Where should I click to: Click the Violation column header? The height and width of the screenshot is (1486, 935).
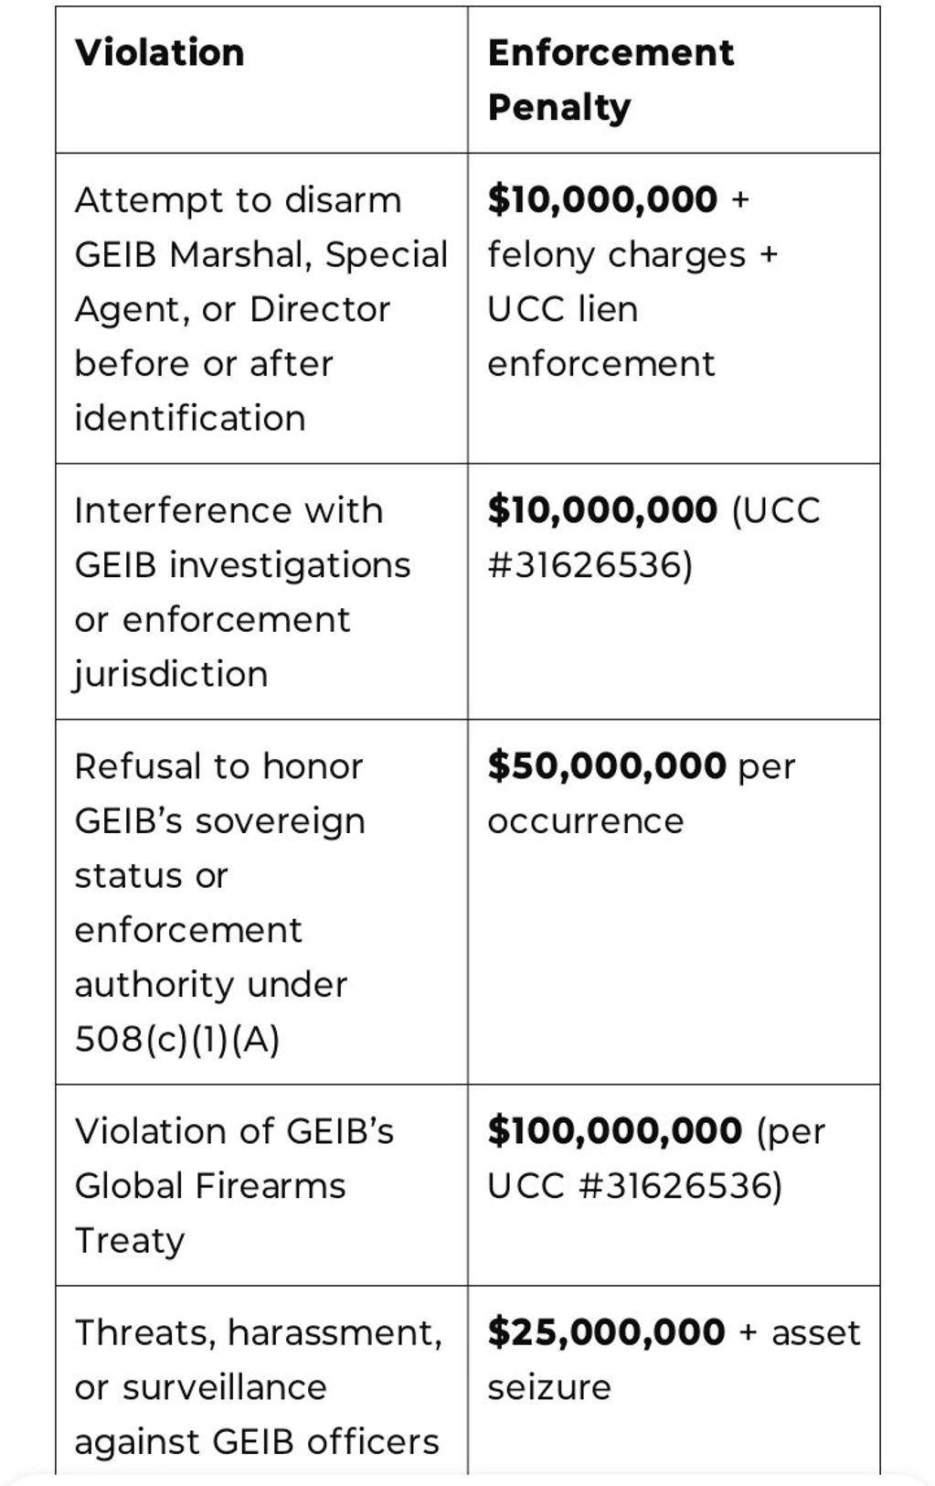[160, 53]
